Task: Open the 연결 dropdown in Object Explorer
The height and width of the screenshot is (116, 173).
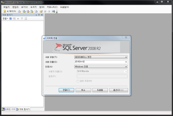Action: point(5,18)
